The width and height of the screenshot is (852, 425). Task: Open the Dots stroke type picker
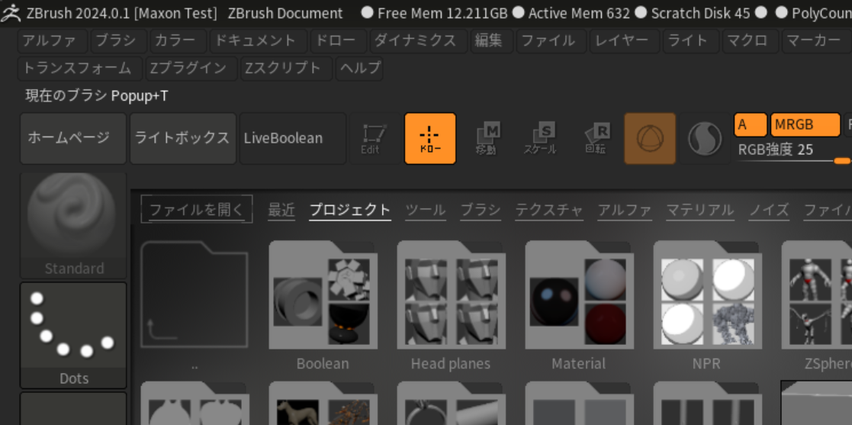pos(73,335)
